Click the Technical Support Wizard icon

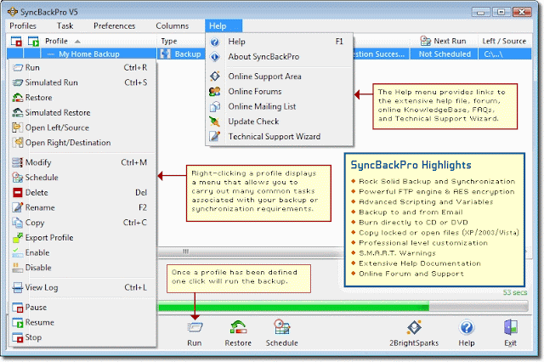click(x=215, y=136)
